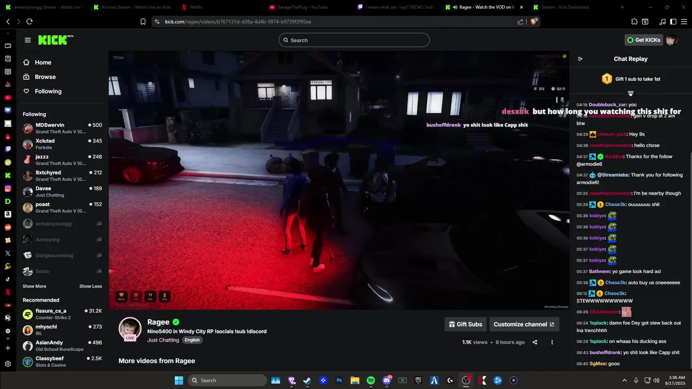This screenshot has width=692, height=389.
Task: Click Show More in Following list
Action: click(x=35, y=286)
